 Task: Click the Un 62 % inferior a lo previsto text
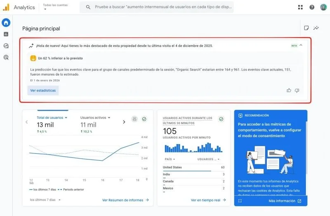coord(60,58)
